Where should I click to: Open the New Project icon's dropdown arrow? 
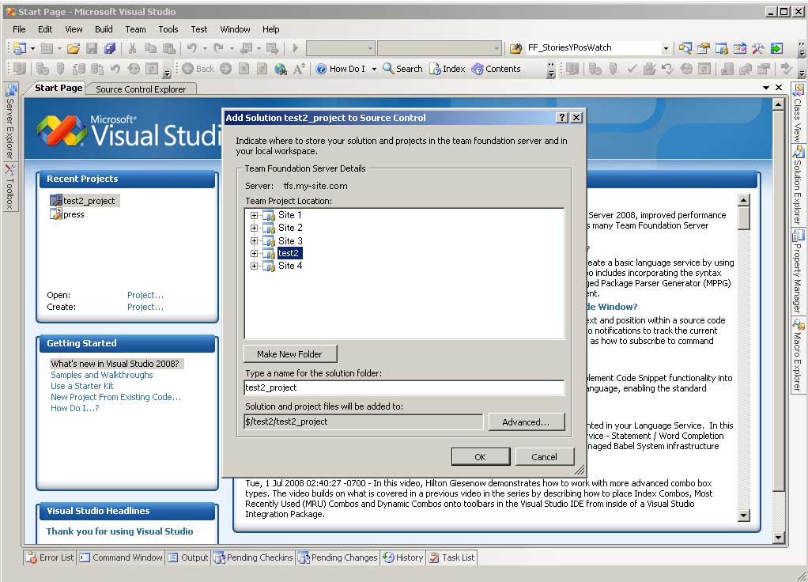[x=32, y=48]
